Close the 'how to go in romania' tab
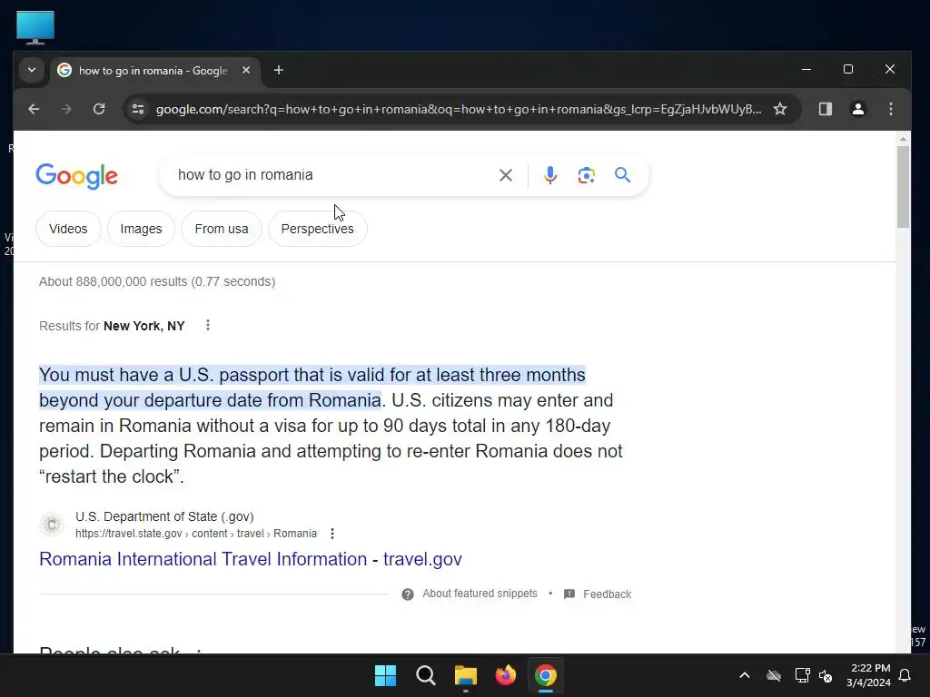 [245, 71]
